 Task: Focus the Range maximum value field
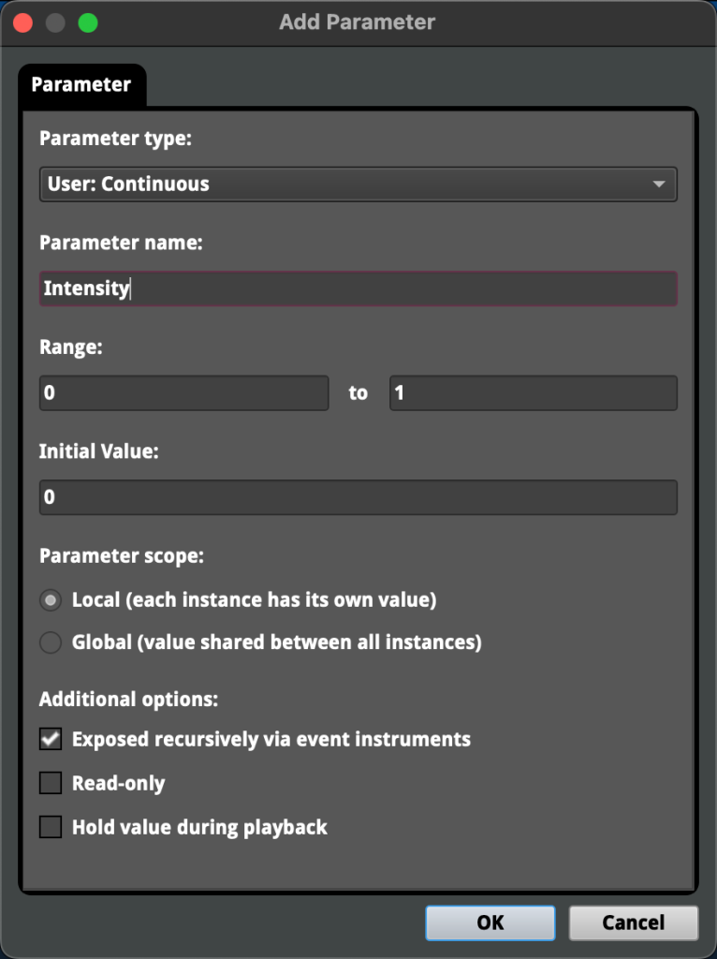tap(533, 393)
